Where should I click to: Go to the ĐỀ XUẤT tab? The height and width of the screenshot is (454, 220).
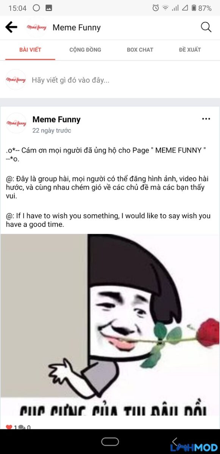pyautogui.click(x=190, y=50)
